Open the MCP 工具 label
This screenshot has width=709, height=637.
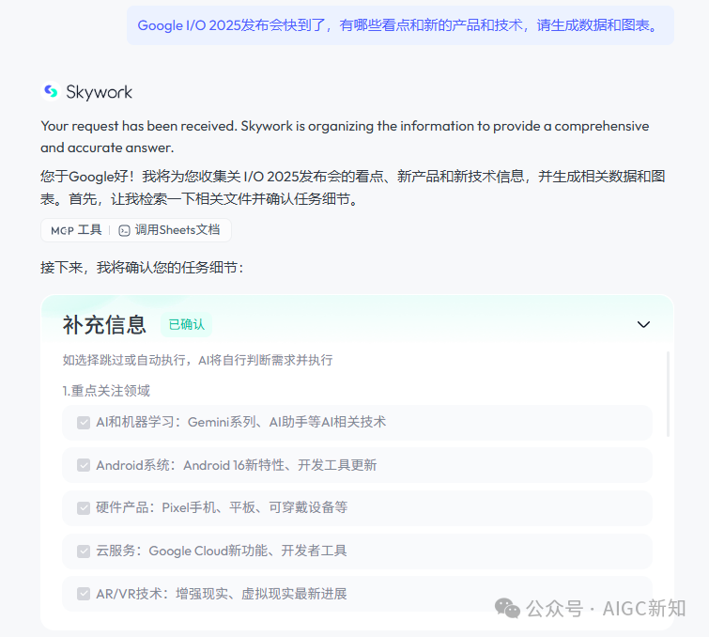pyautogui.click(x=76, y=230)
